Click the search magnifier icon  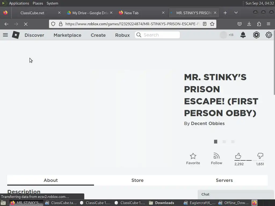139,35
